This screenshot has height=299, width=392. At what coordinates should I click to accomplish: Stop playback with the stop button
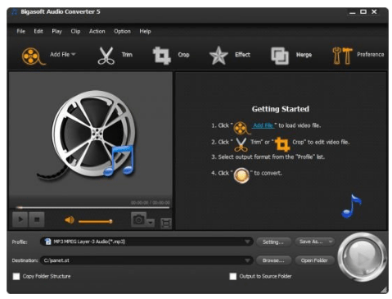tap(37, 219)
